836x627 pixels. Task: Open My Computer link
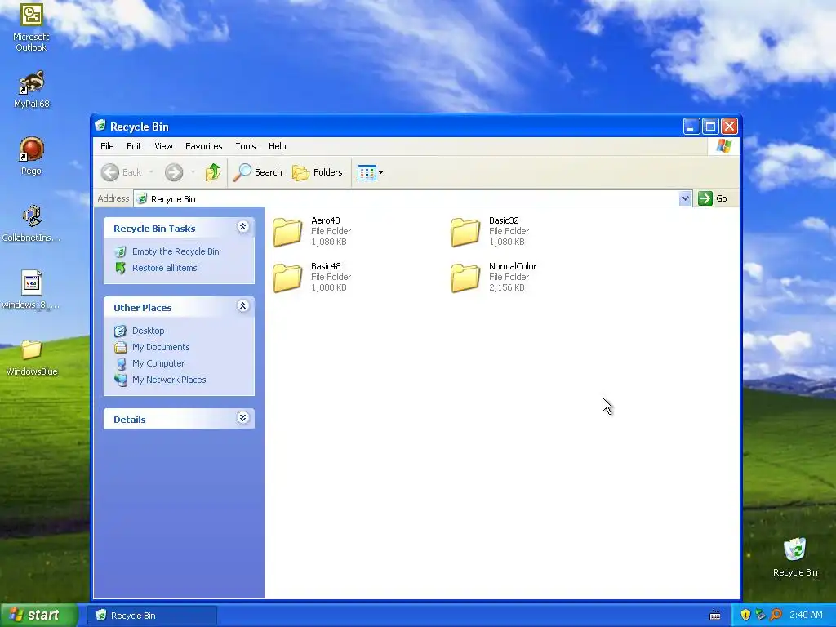(x=158, y=363)
